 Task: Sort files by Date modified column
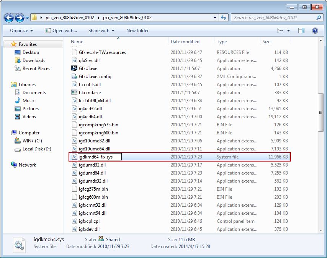point(185,42)
